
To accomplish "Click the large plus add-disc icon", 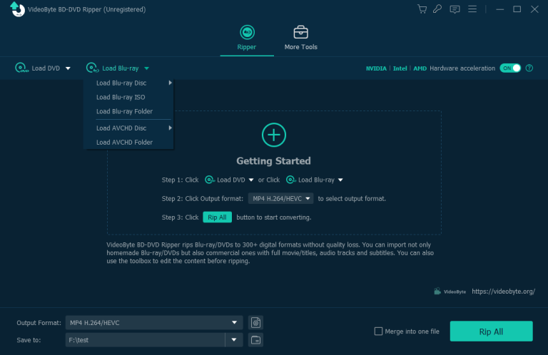I will (x=274, y=135).
